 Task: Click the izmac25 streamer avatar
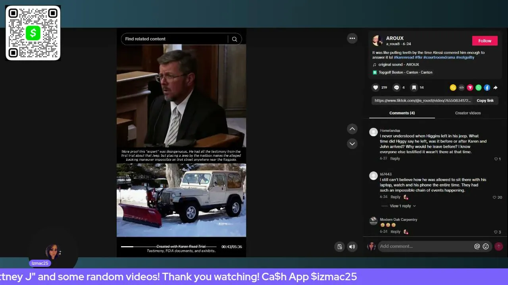[53, 252]
